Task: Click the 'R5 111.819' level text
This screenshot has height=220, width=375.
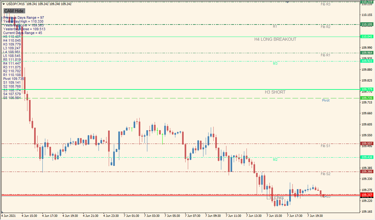Action: [x=12, y=60]
